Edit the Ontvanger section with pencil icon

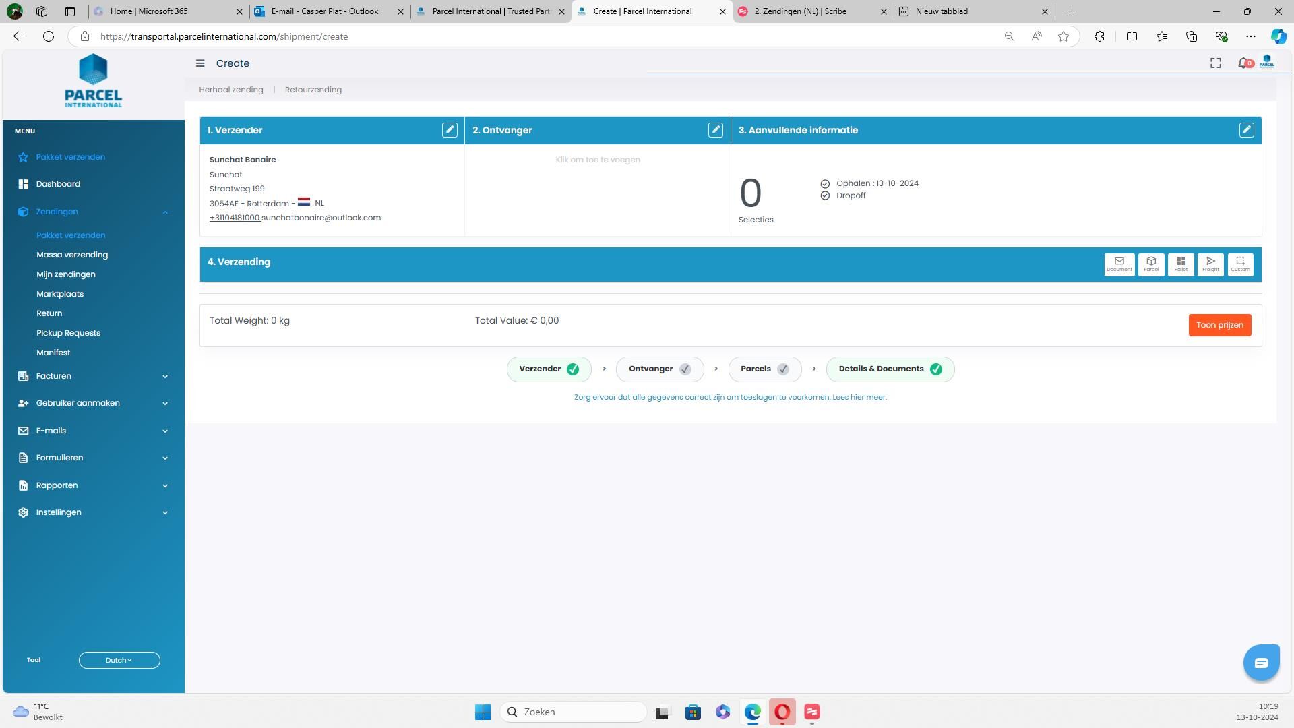(x=715, y=130)
